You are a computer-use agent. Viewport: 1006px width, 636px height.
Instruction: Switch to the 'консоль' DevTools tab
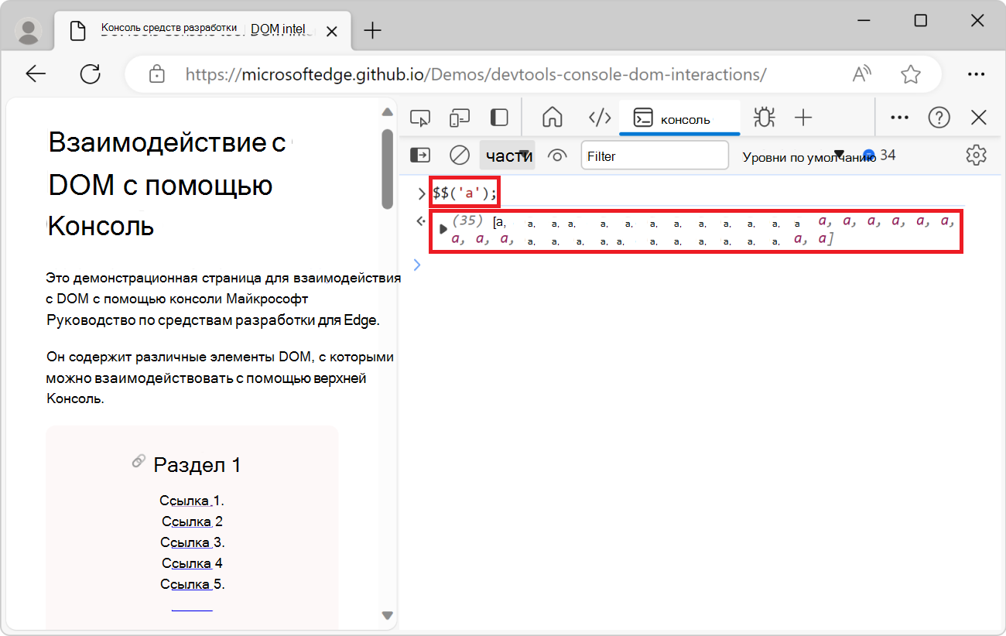(x=679, y=117)
